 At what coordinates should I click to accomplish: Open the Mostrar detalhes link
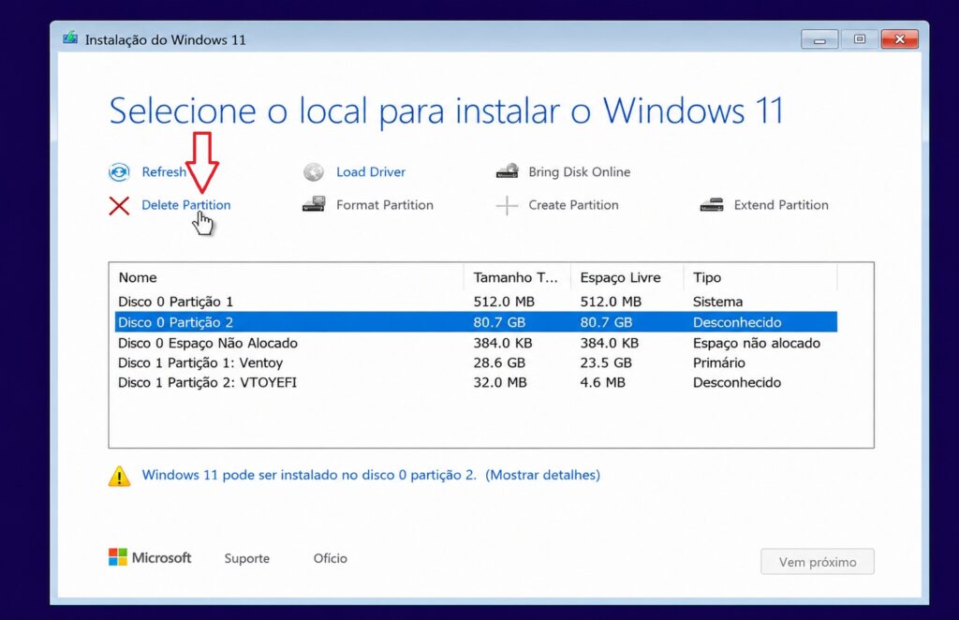click(x=542, y=475)
